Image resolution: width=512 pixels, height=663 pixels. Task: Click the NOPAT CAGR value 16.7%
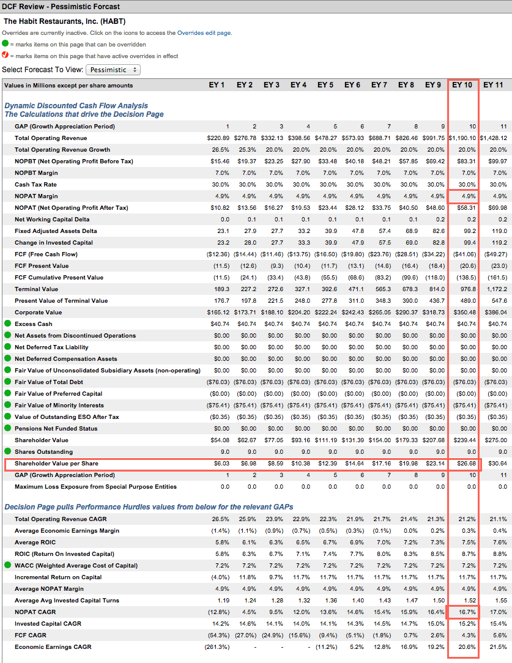(x=467, y=612)
